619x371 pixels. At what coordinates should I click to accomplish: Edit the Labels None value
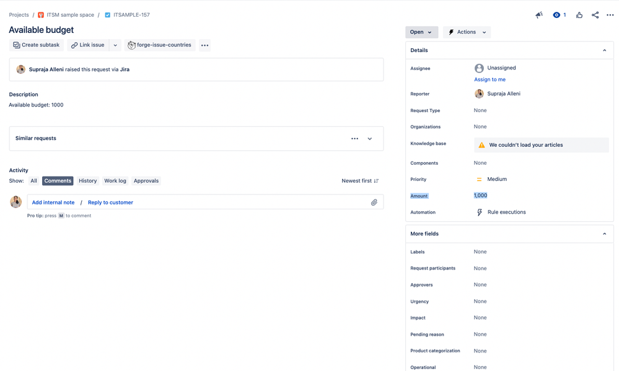480,252
